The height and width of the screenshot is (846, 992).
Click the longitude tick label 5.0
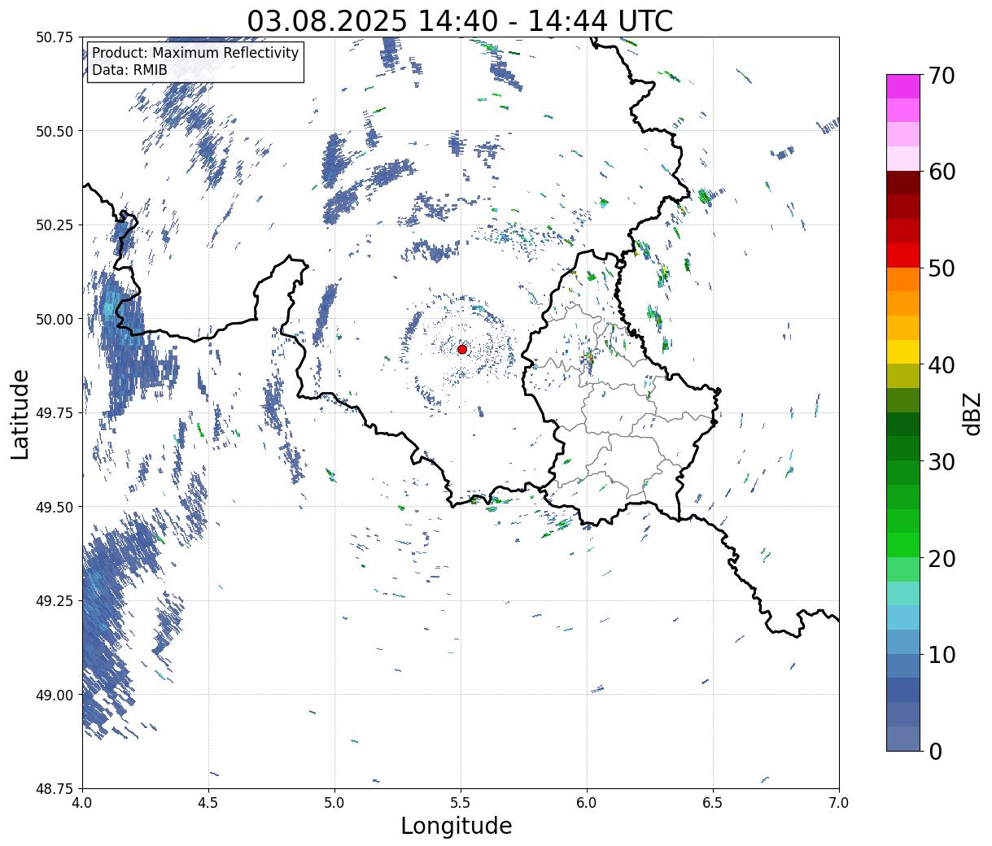[334, 802]
